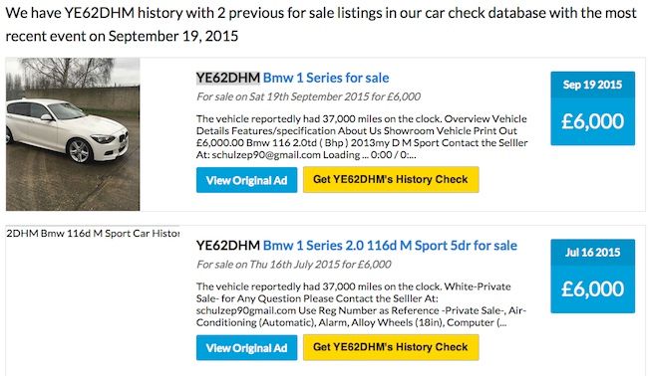Viewport: 648px width, 376px height.
Task: Open the "Bmw 1 Series for sale" link
Action: 326,78
